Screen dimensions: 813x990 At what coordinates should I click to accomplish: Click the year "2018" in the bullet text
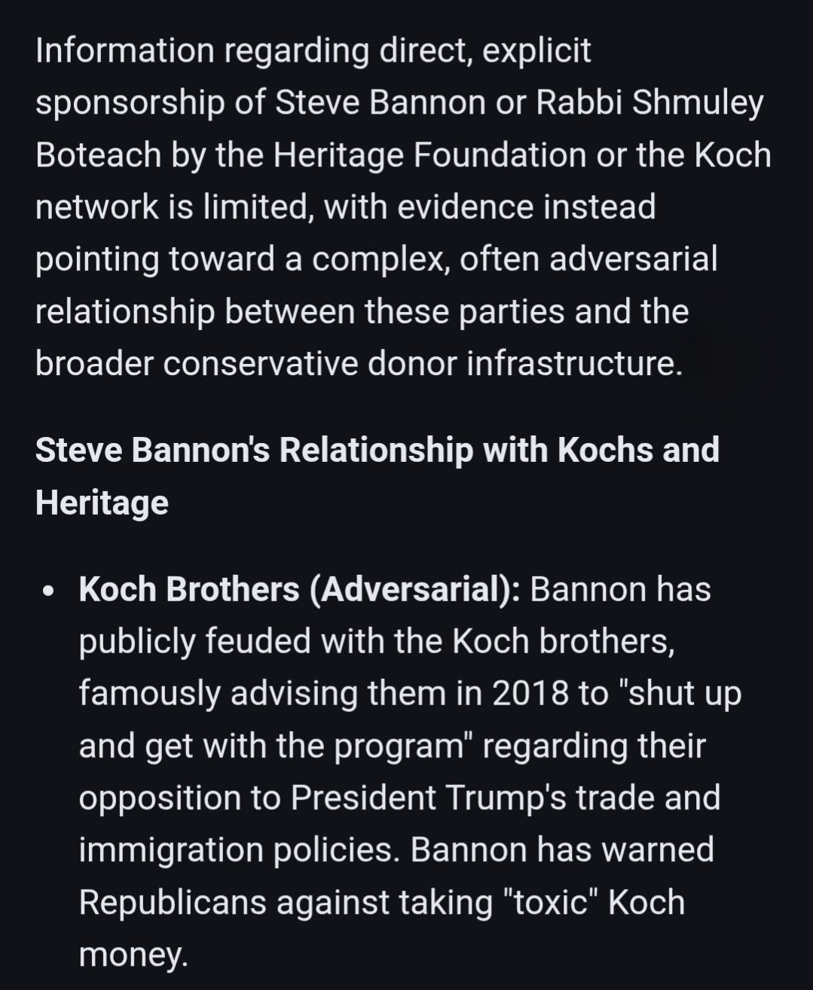tap(530, 693)
